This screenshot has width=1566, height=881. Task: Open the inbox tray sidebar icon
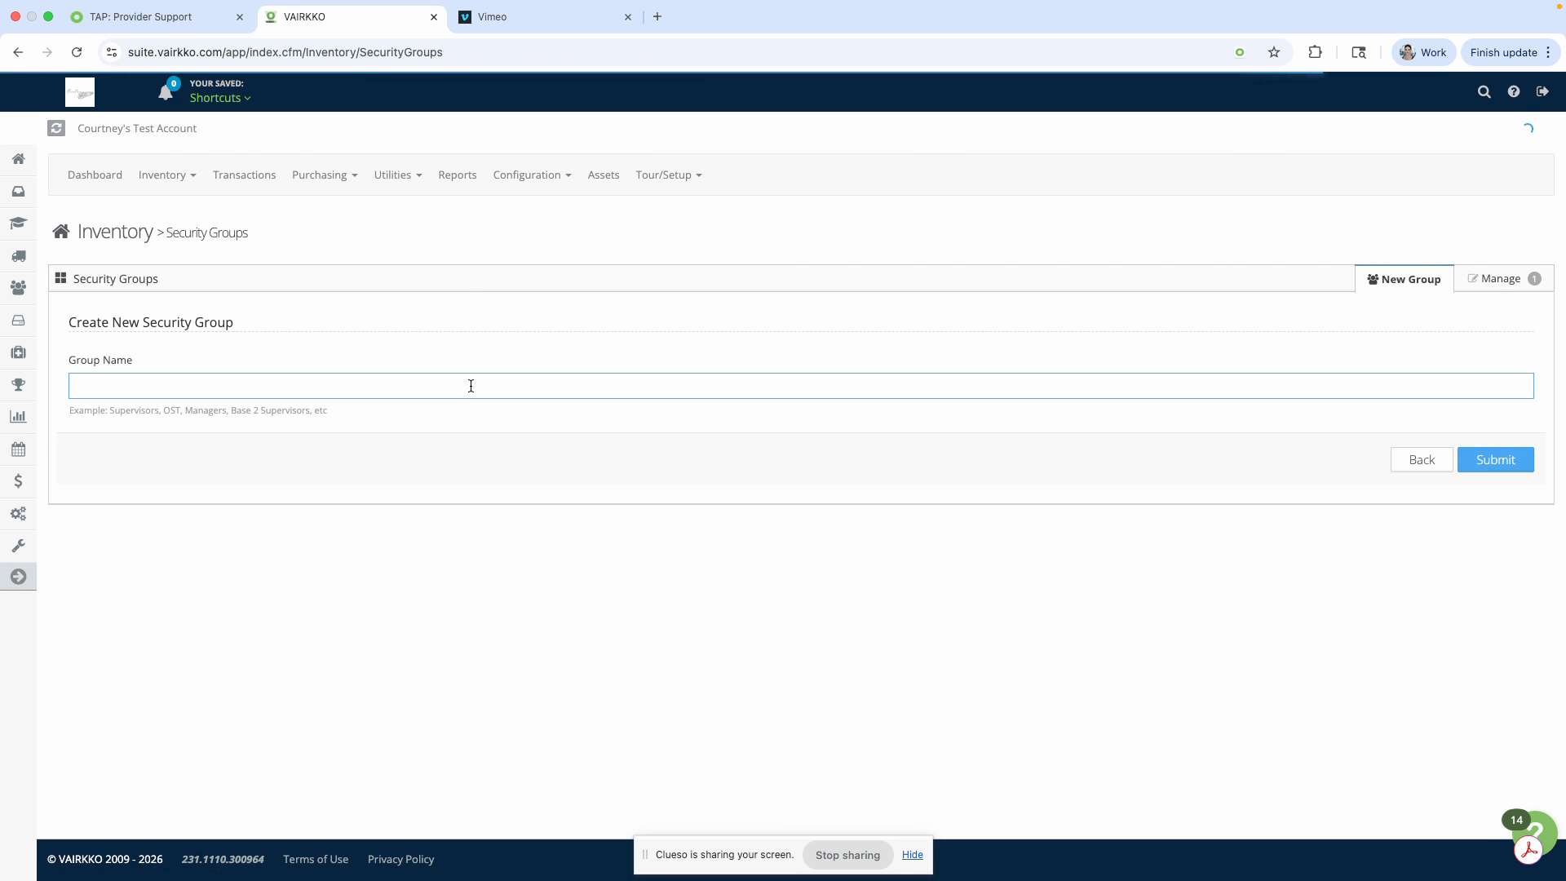tap(18, 192)
